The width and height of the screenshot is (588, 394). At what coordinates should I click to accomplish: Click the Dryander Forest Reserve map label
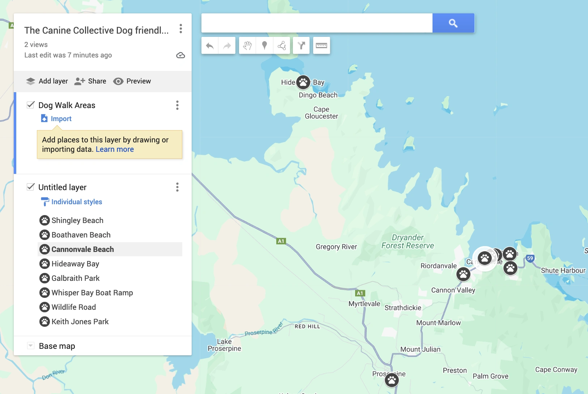point(408,241)
